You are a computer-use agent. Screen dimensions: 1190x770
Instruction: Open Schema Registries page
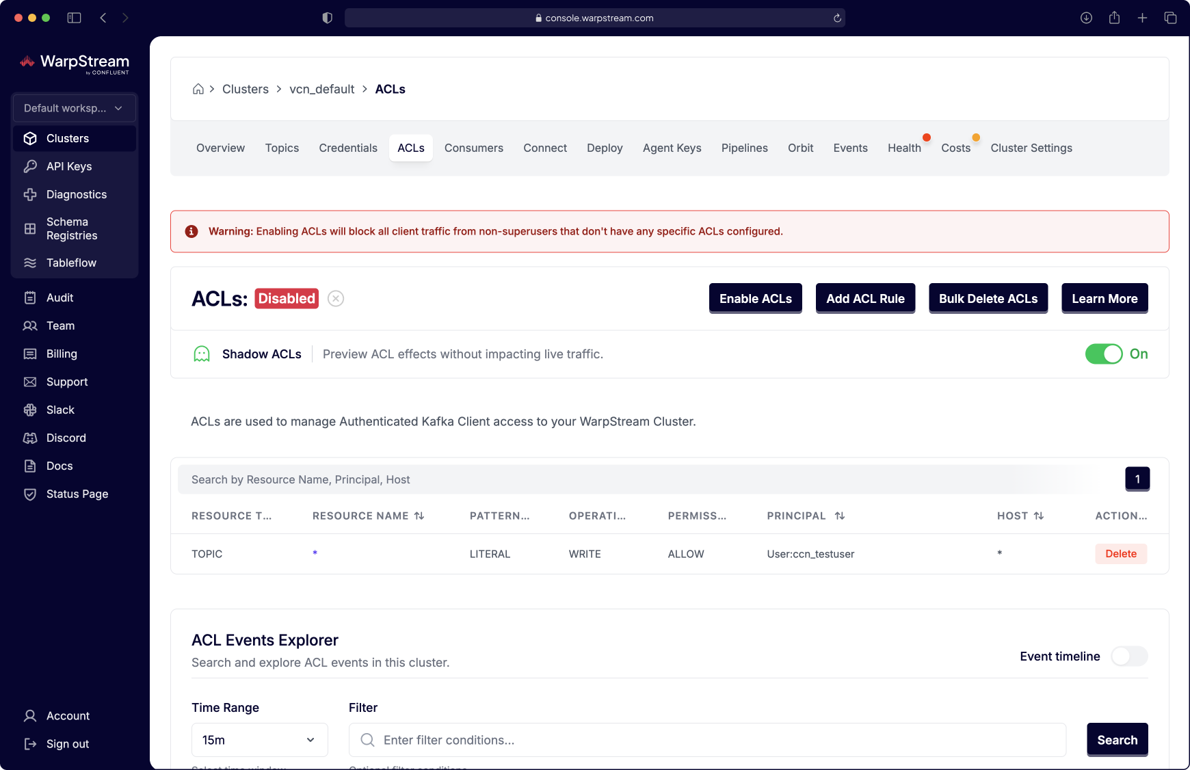tap(75, 228)
